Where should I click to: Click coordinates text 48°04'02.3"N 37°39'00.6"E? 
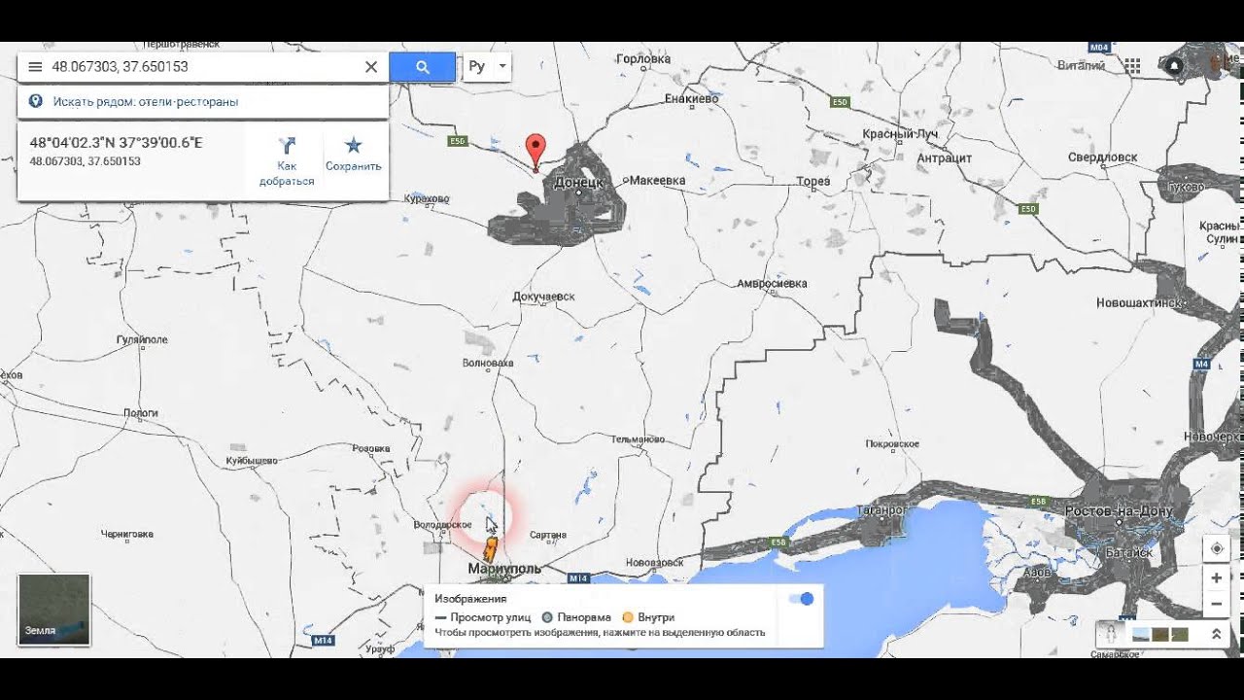(x=116, y=143)
